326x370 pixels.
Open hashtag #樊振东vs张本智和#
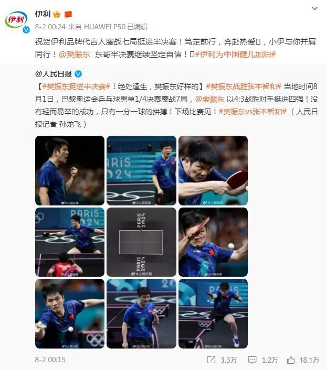(253, 112)
